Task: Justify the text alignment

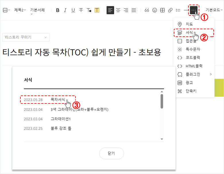Action: pos(134,10)
